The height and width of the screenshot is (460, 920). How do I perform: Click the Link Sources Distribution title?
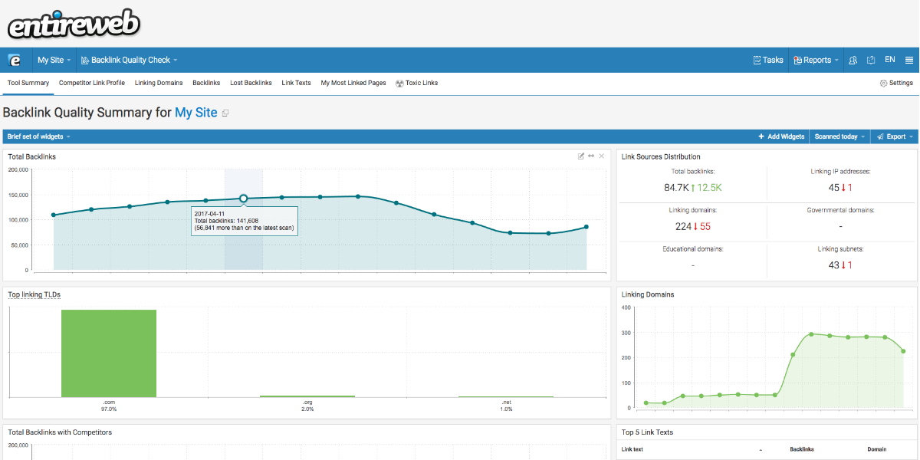click(661, 157)
